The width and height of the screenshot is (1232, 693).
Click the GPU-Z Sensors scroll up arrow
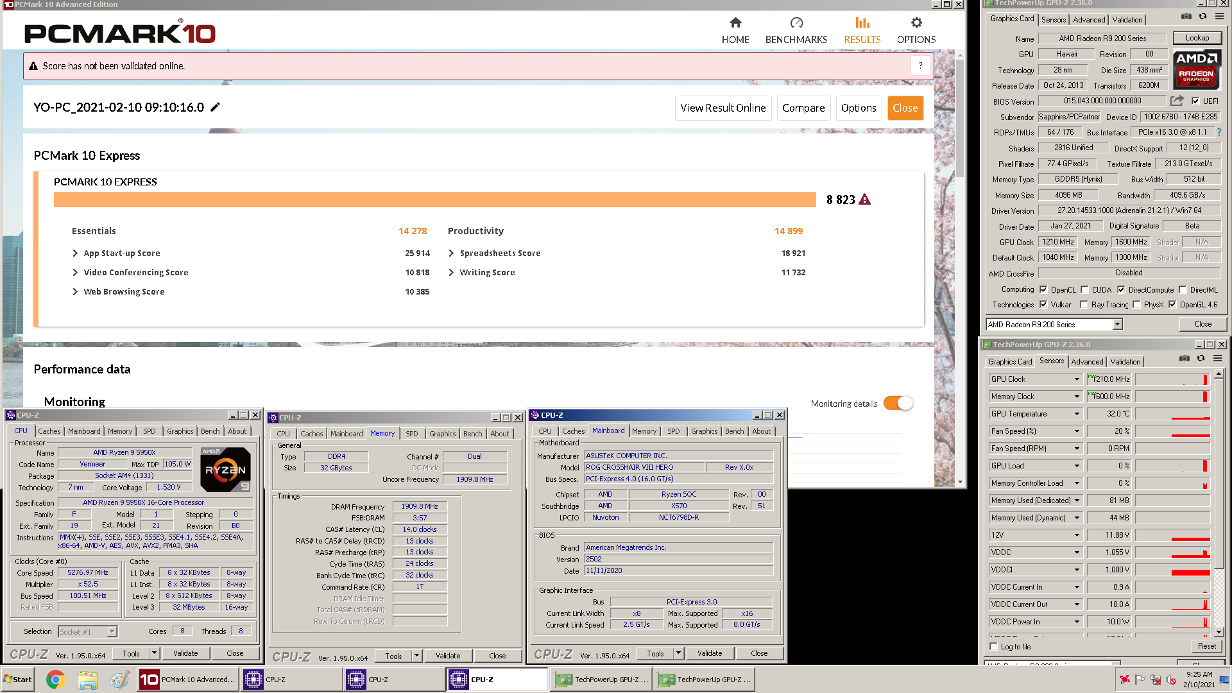(1219, 373)
